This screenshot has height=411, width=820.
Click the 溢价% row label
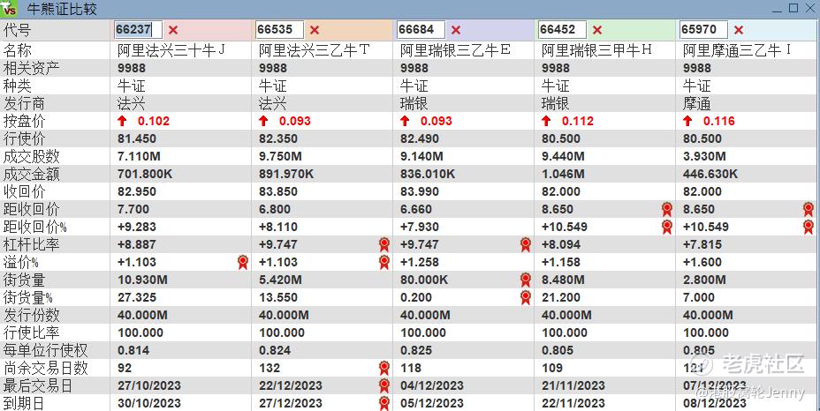pos(21,262)
